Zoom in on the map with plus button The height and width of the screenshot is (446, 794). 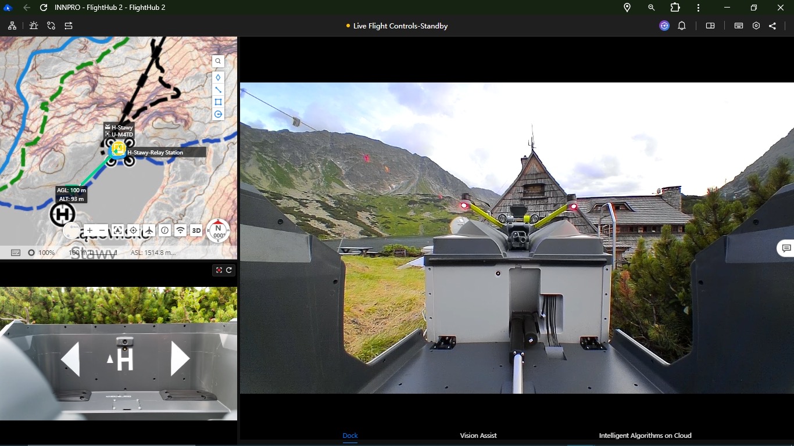90,231
